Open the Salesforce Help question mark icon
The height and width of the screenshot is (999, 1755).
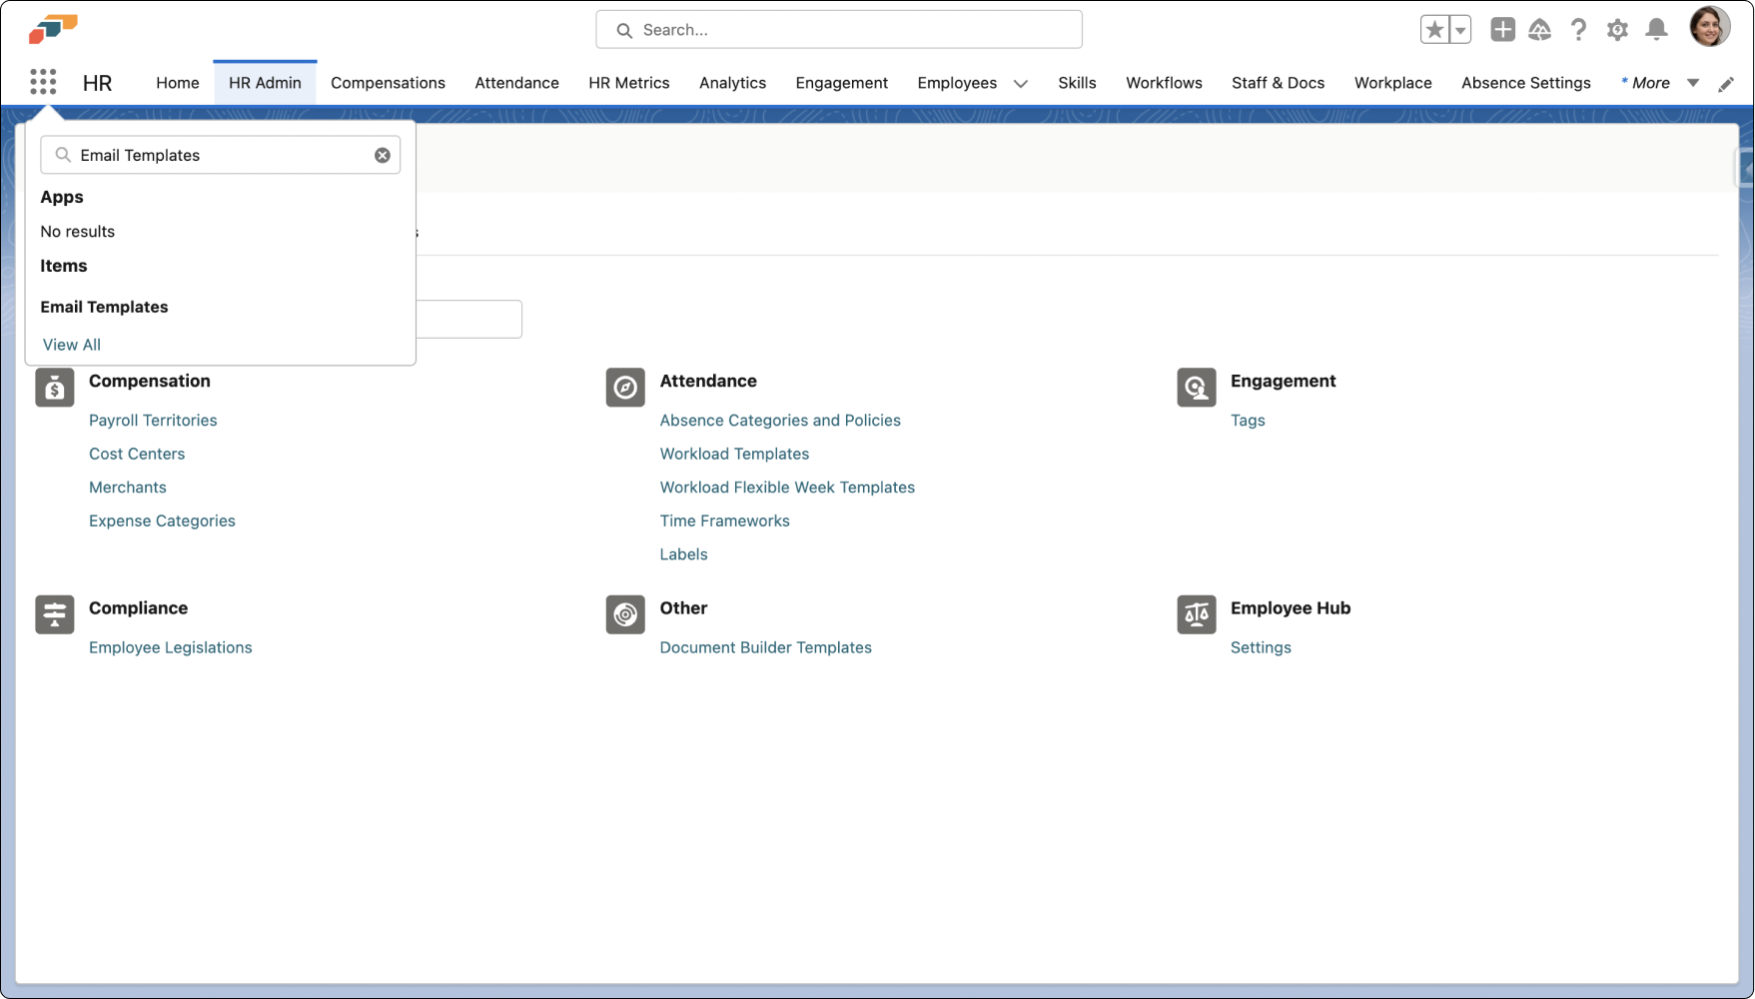pyautogui.click(x=1578, y=30)
